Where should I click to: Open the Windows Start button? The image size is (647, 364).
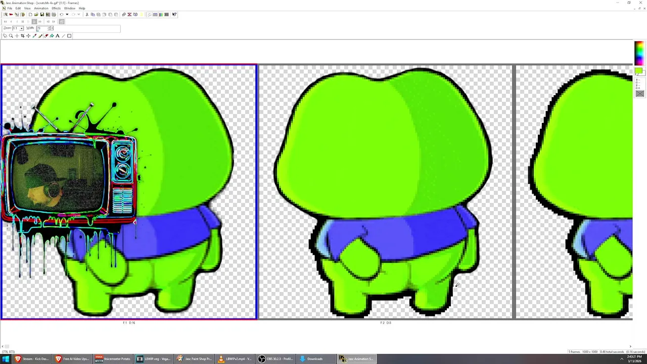(6, 359)
